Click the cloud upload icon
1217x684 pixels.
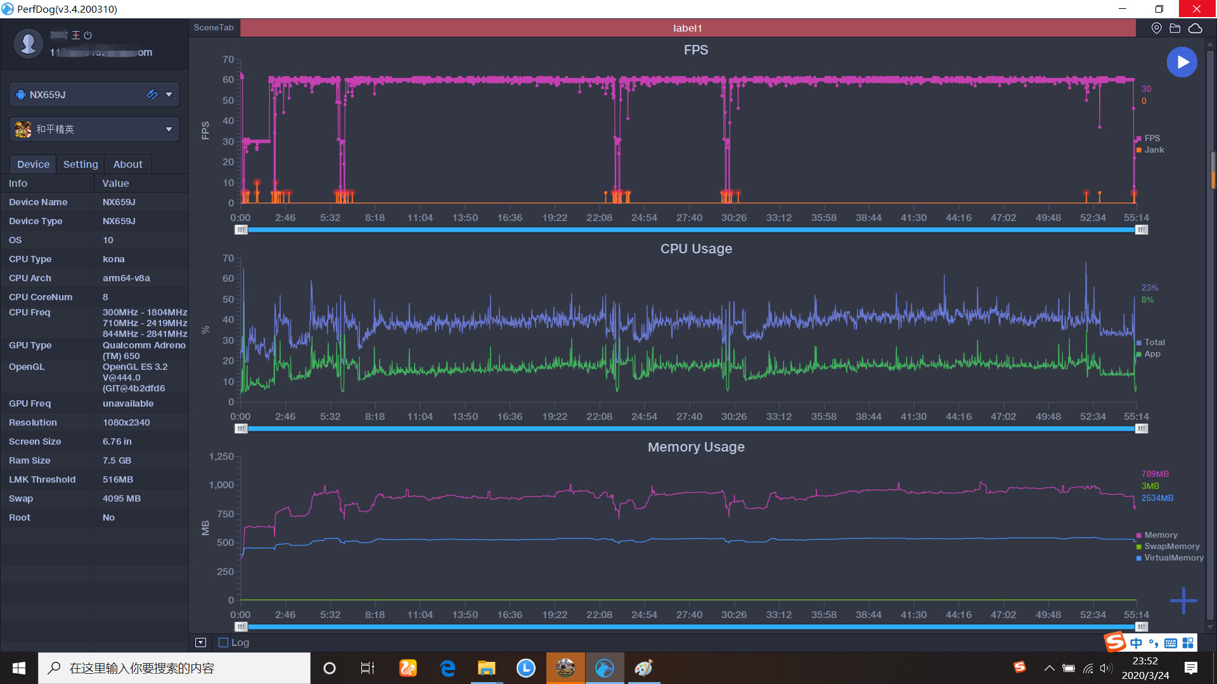pyautogui.click(x=1195, y=28)
